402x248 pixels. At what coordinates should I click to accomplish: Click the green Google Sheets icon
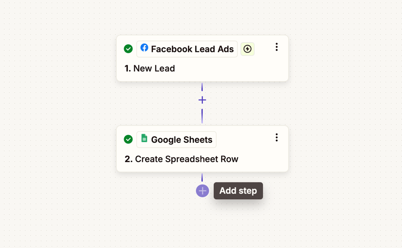pos(144,139)
